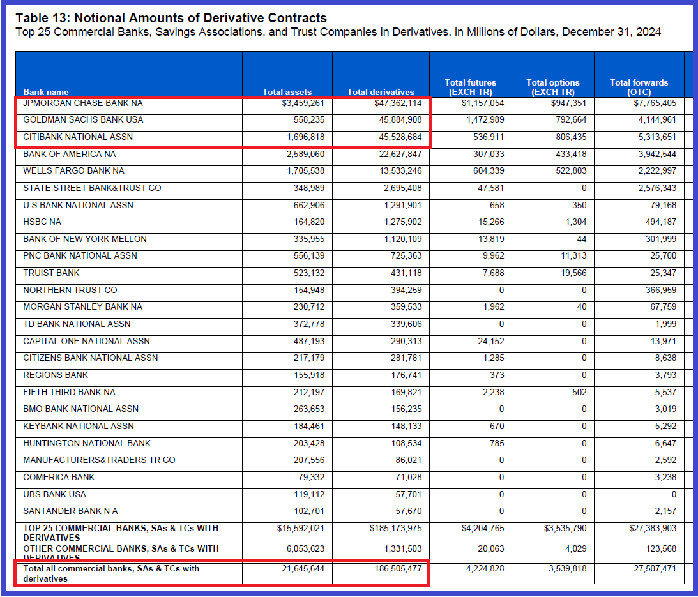
Task: Select the KEYBANK NATIONAL ASSN name cell
Action: 79,426
